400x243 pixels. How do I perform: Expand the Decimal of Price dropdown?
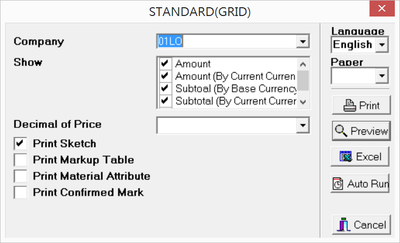[303, 125]
